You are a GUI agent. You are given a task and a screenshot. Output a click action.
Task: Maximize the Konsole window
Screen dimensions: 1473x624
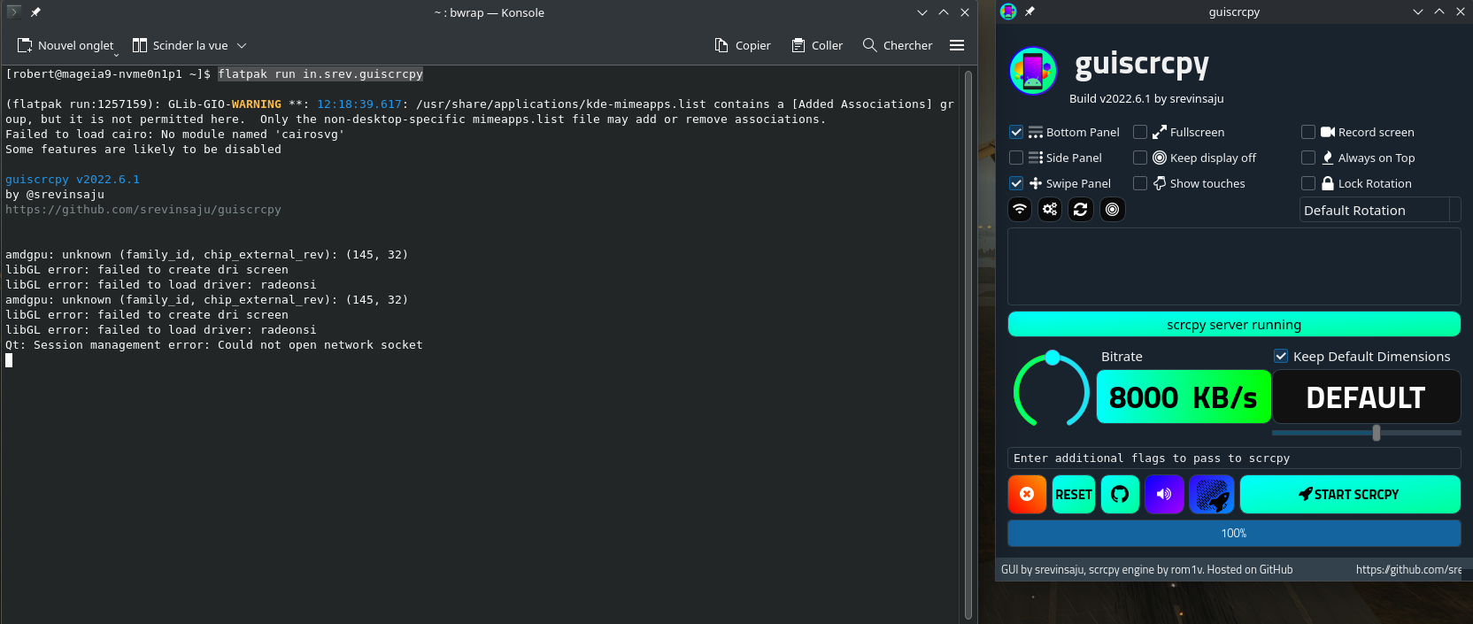pos(944,12)
